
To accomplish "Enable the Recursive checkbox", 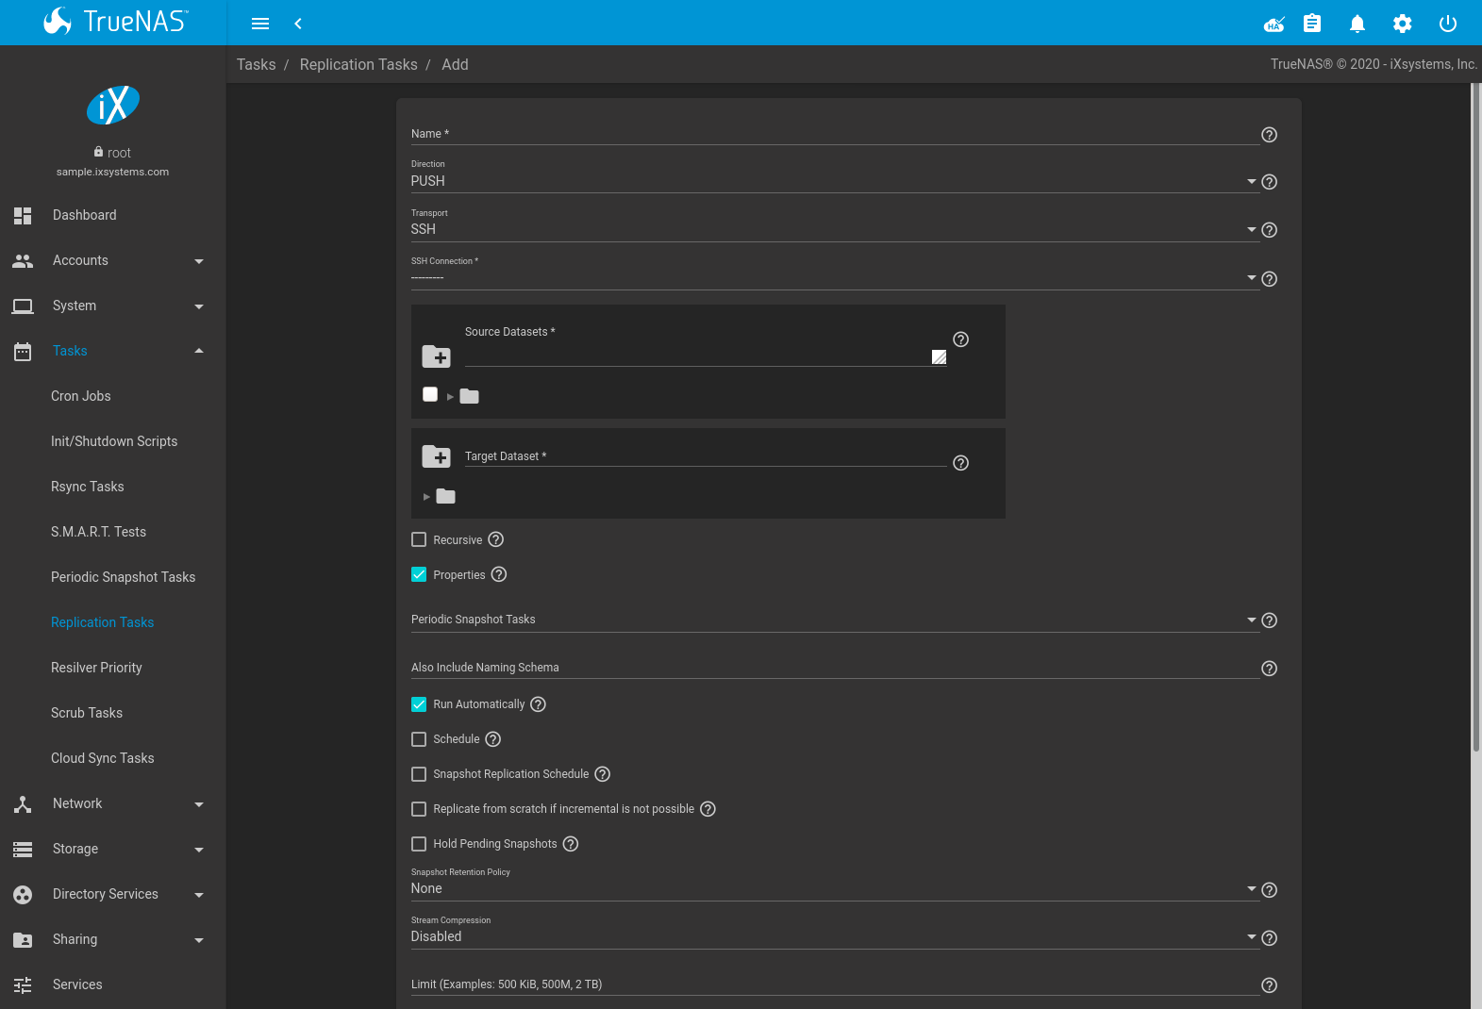I will tap(419, 539).
